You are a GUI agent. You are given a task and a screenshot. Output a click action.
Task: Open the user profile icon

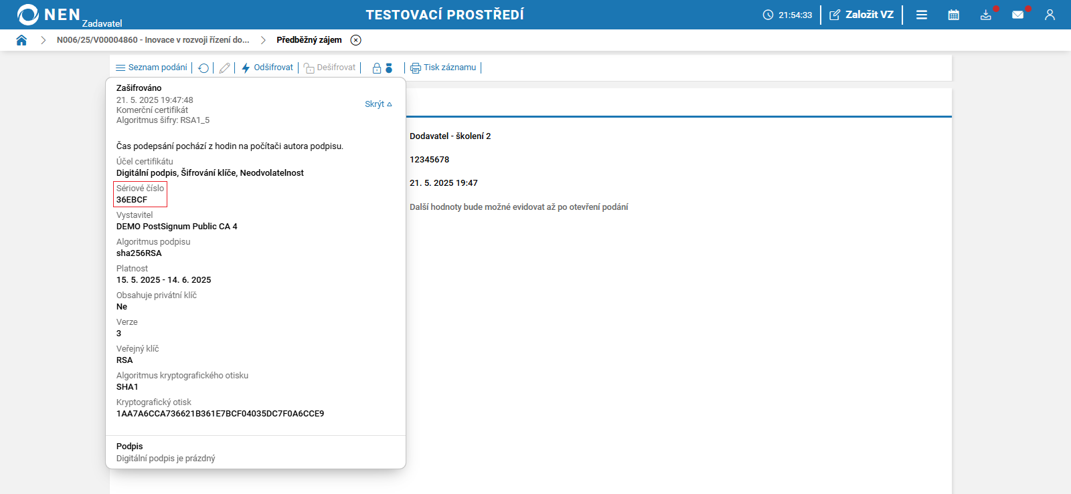coord(1050,15)
